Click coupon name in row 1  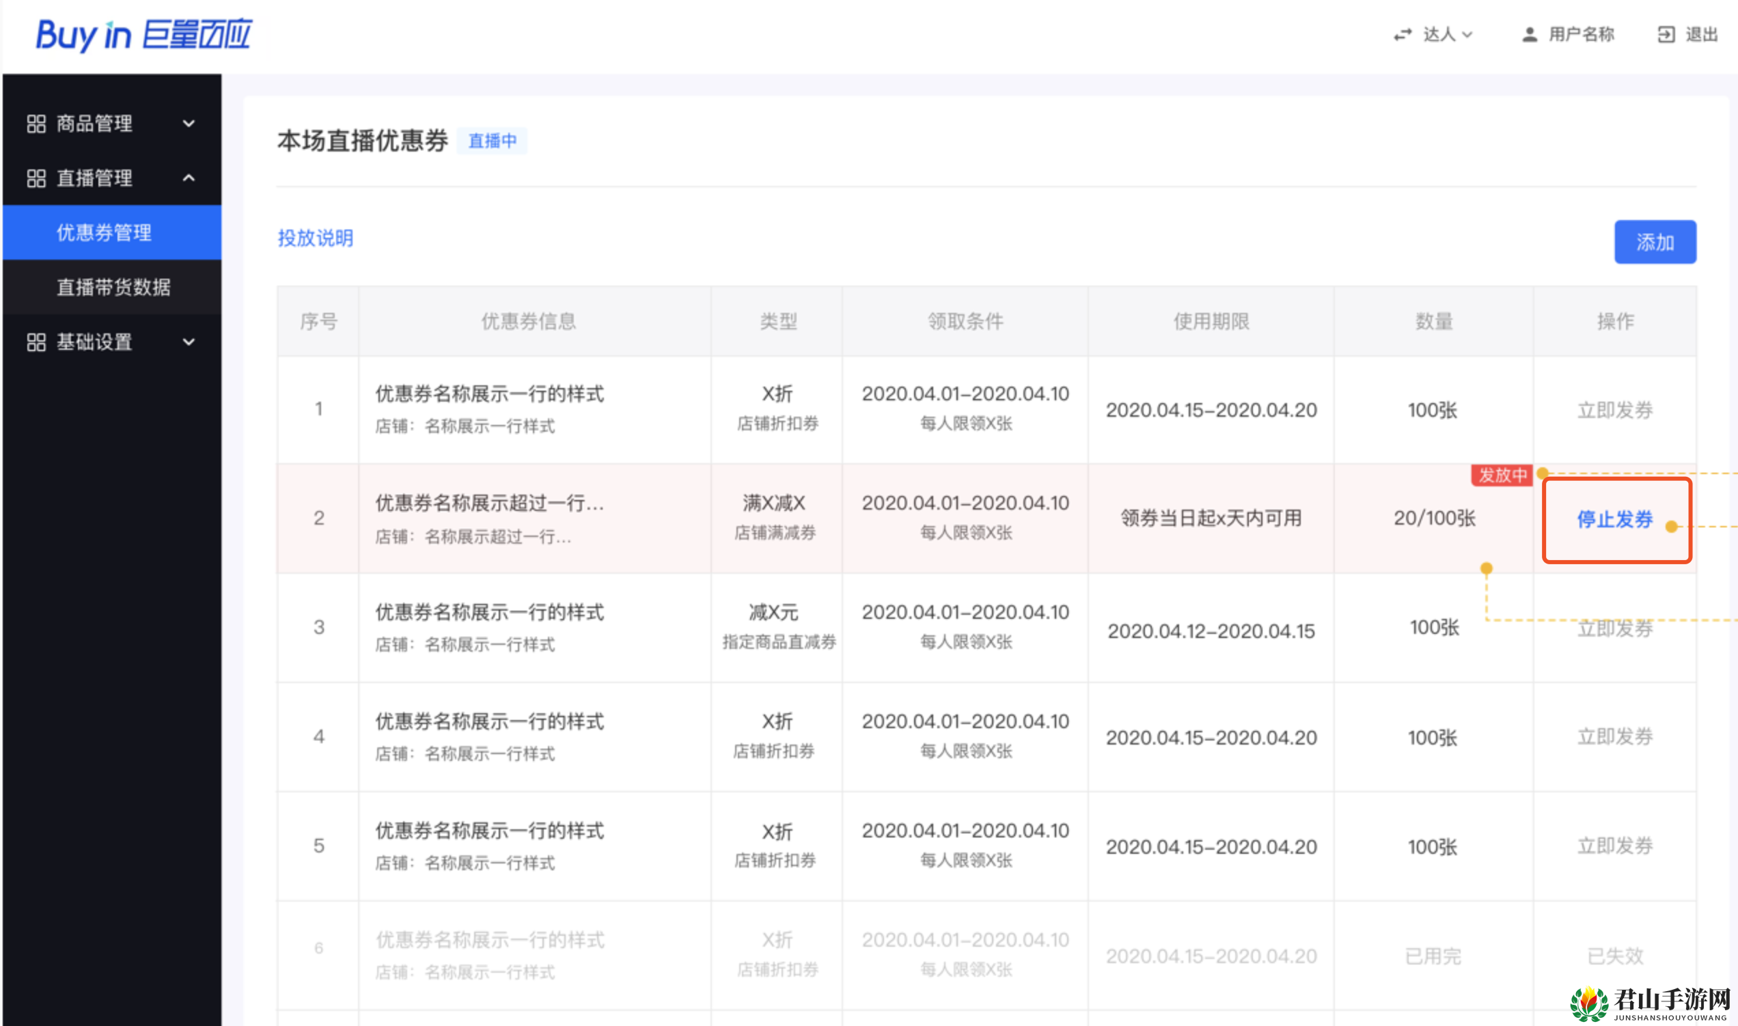(489, 394)
